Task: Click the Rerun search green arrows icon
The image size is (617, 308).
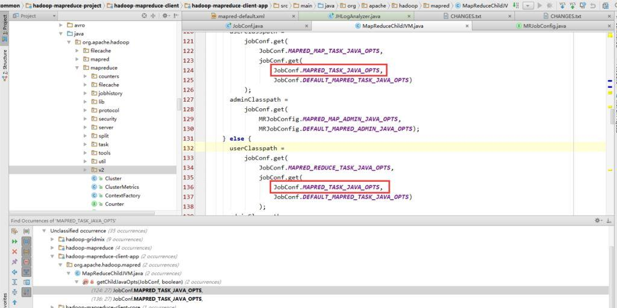Action: [x=14, y=242]
